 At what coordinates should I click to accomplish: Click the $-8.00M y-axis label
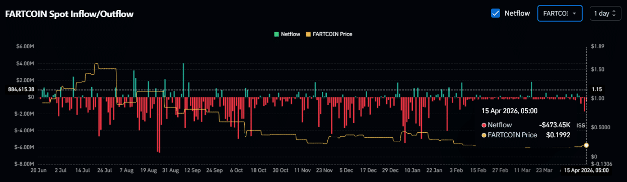pos(24,164)
